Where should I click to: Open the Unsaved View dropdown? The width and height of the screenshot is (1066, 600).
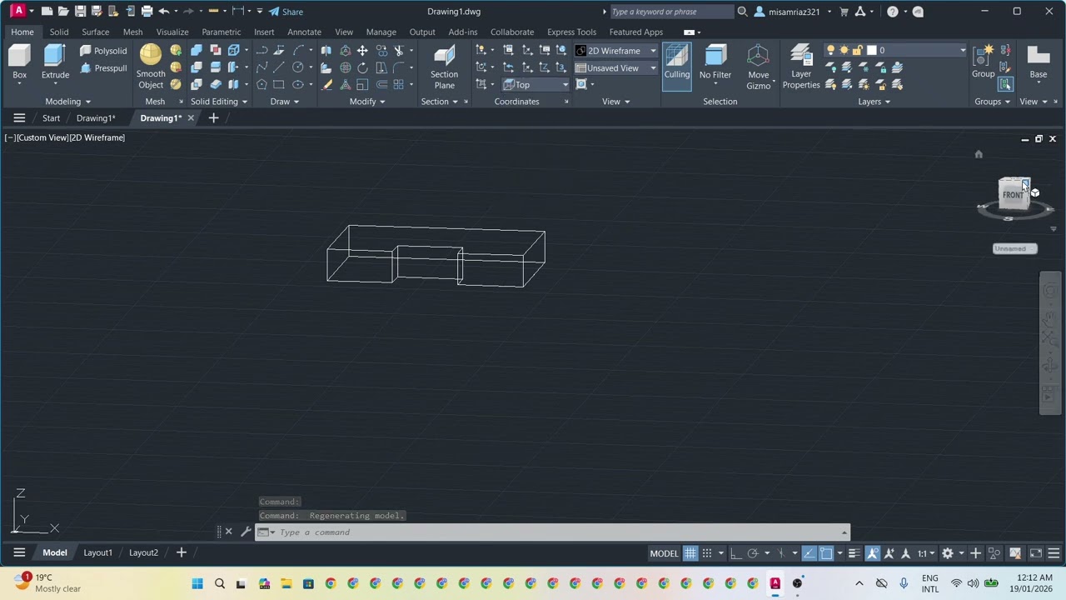616,67
